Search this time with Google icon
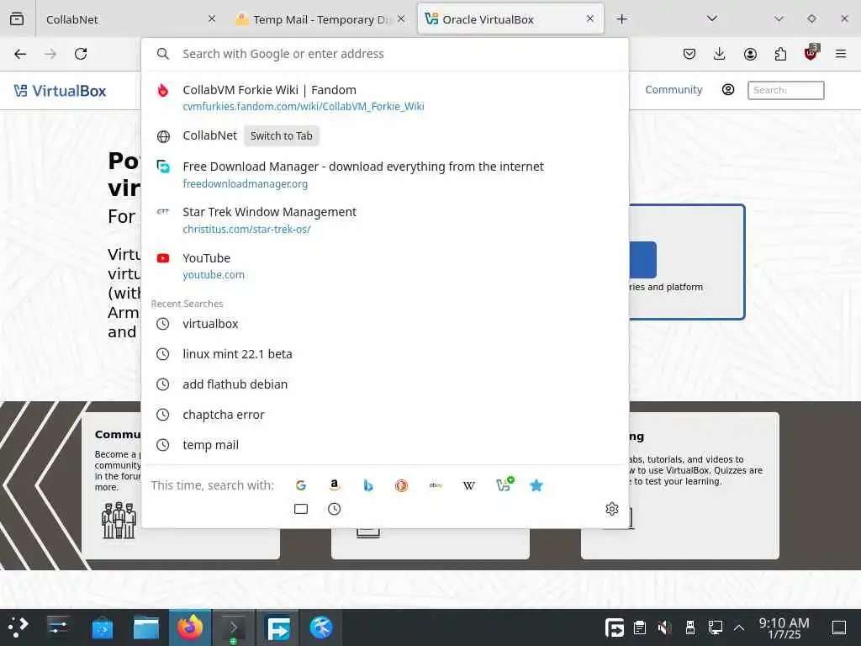The width and height of the screenshot is (861, 646). (x=300, y=485)
